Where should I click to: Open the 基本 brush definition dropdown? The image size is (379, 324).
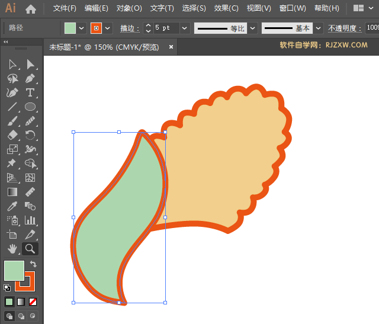point(319,28)
